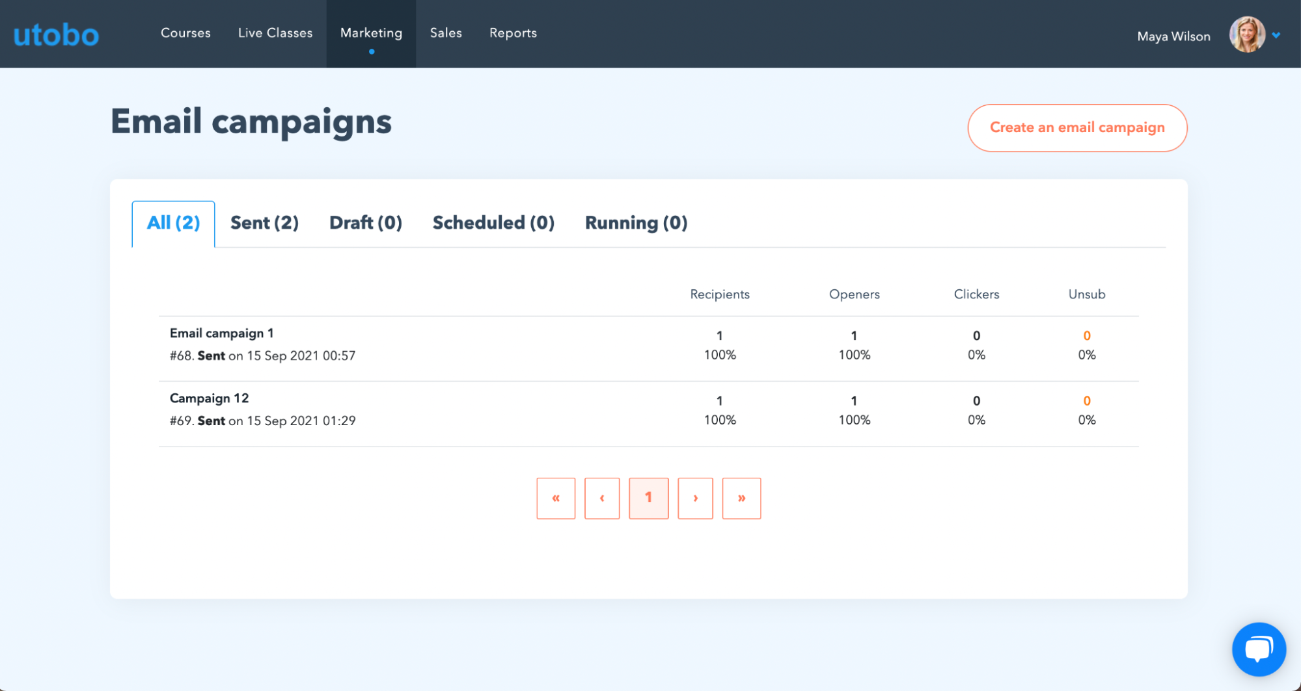1301x691 pixels.
Task: Go to previous page of campaigns
Action: [602, 499]
